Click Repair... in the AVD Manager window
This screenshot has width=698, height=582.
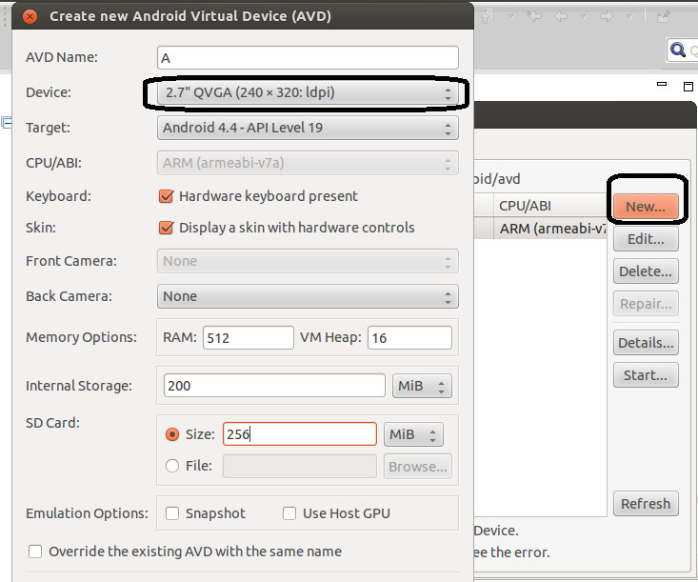coord(646,304)
